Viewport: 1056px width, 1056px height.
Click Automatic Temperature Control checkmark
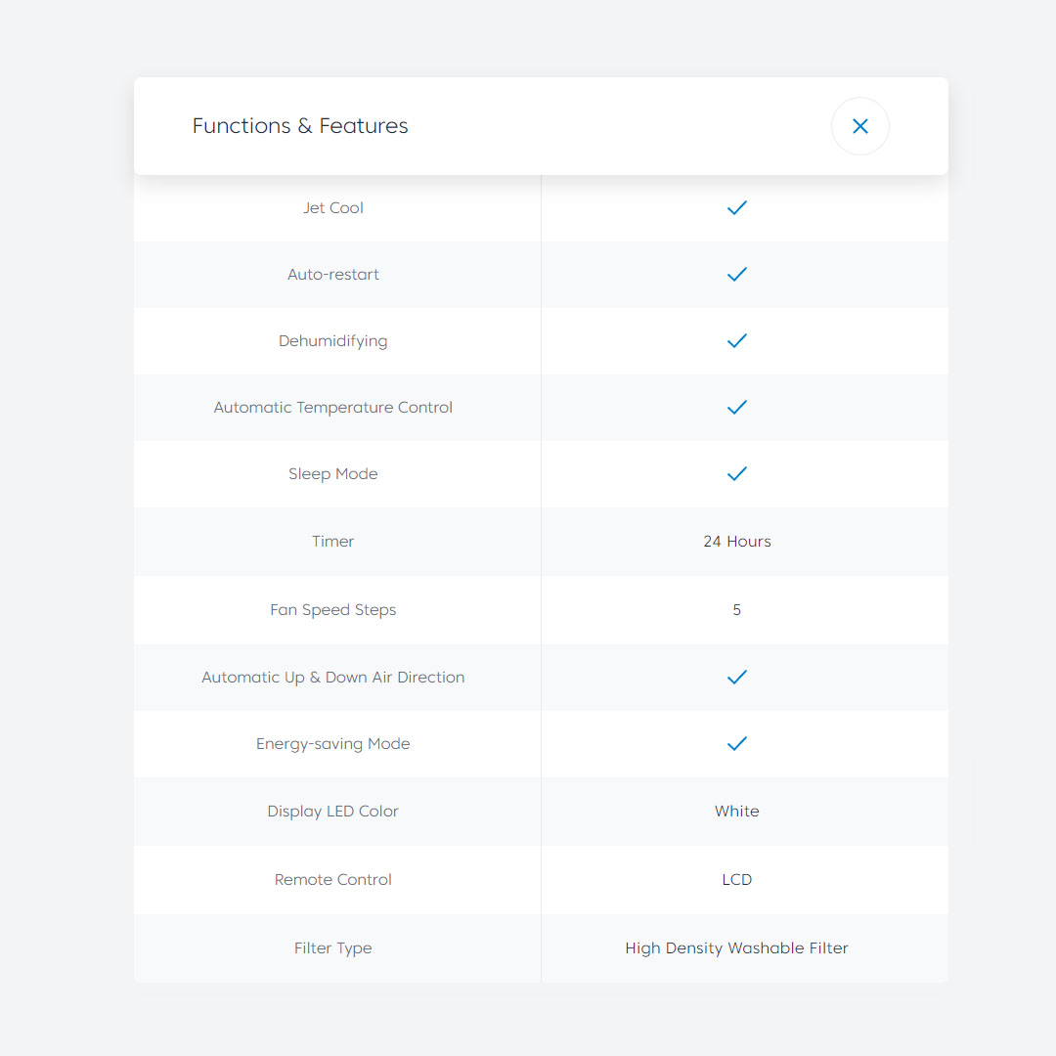(x=737, y=407)
